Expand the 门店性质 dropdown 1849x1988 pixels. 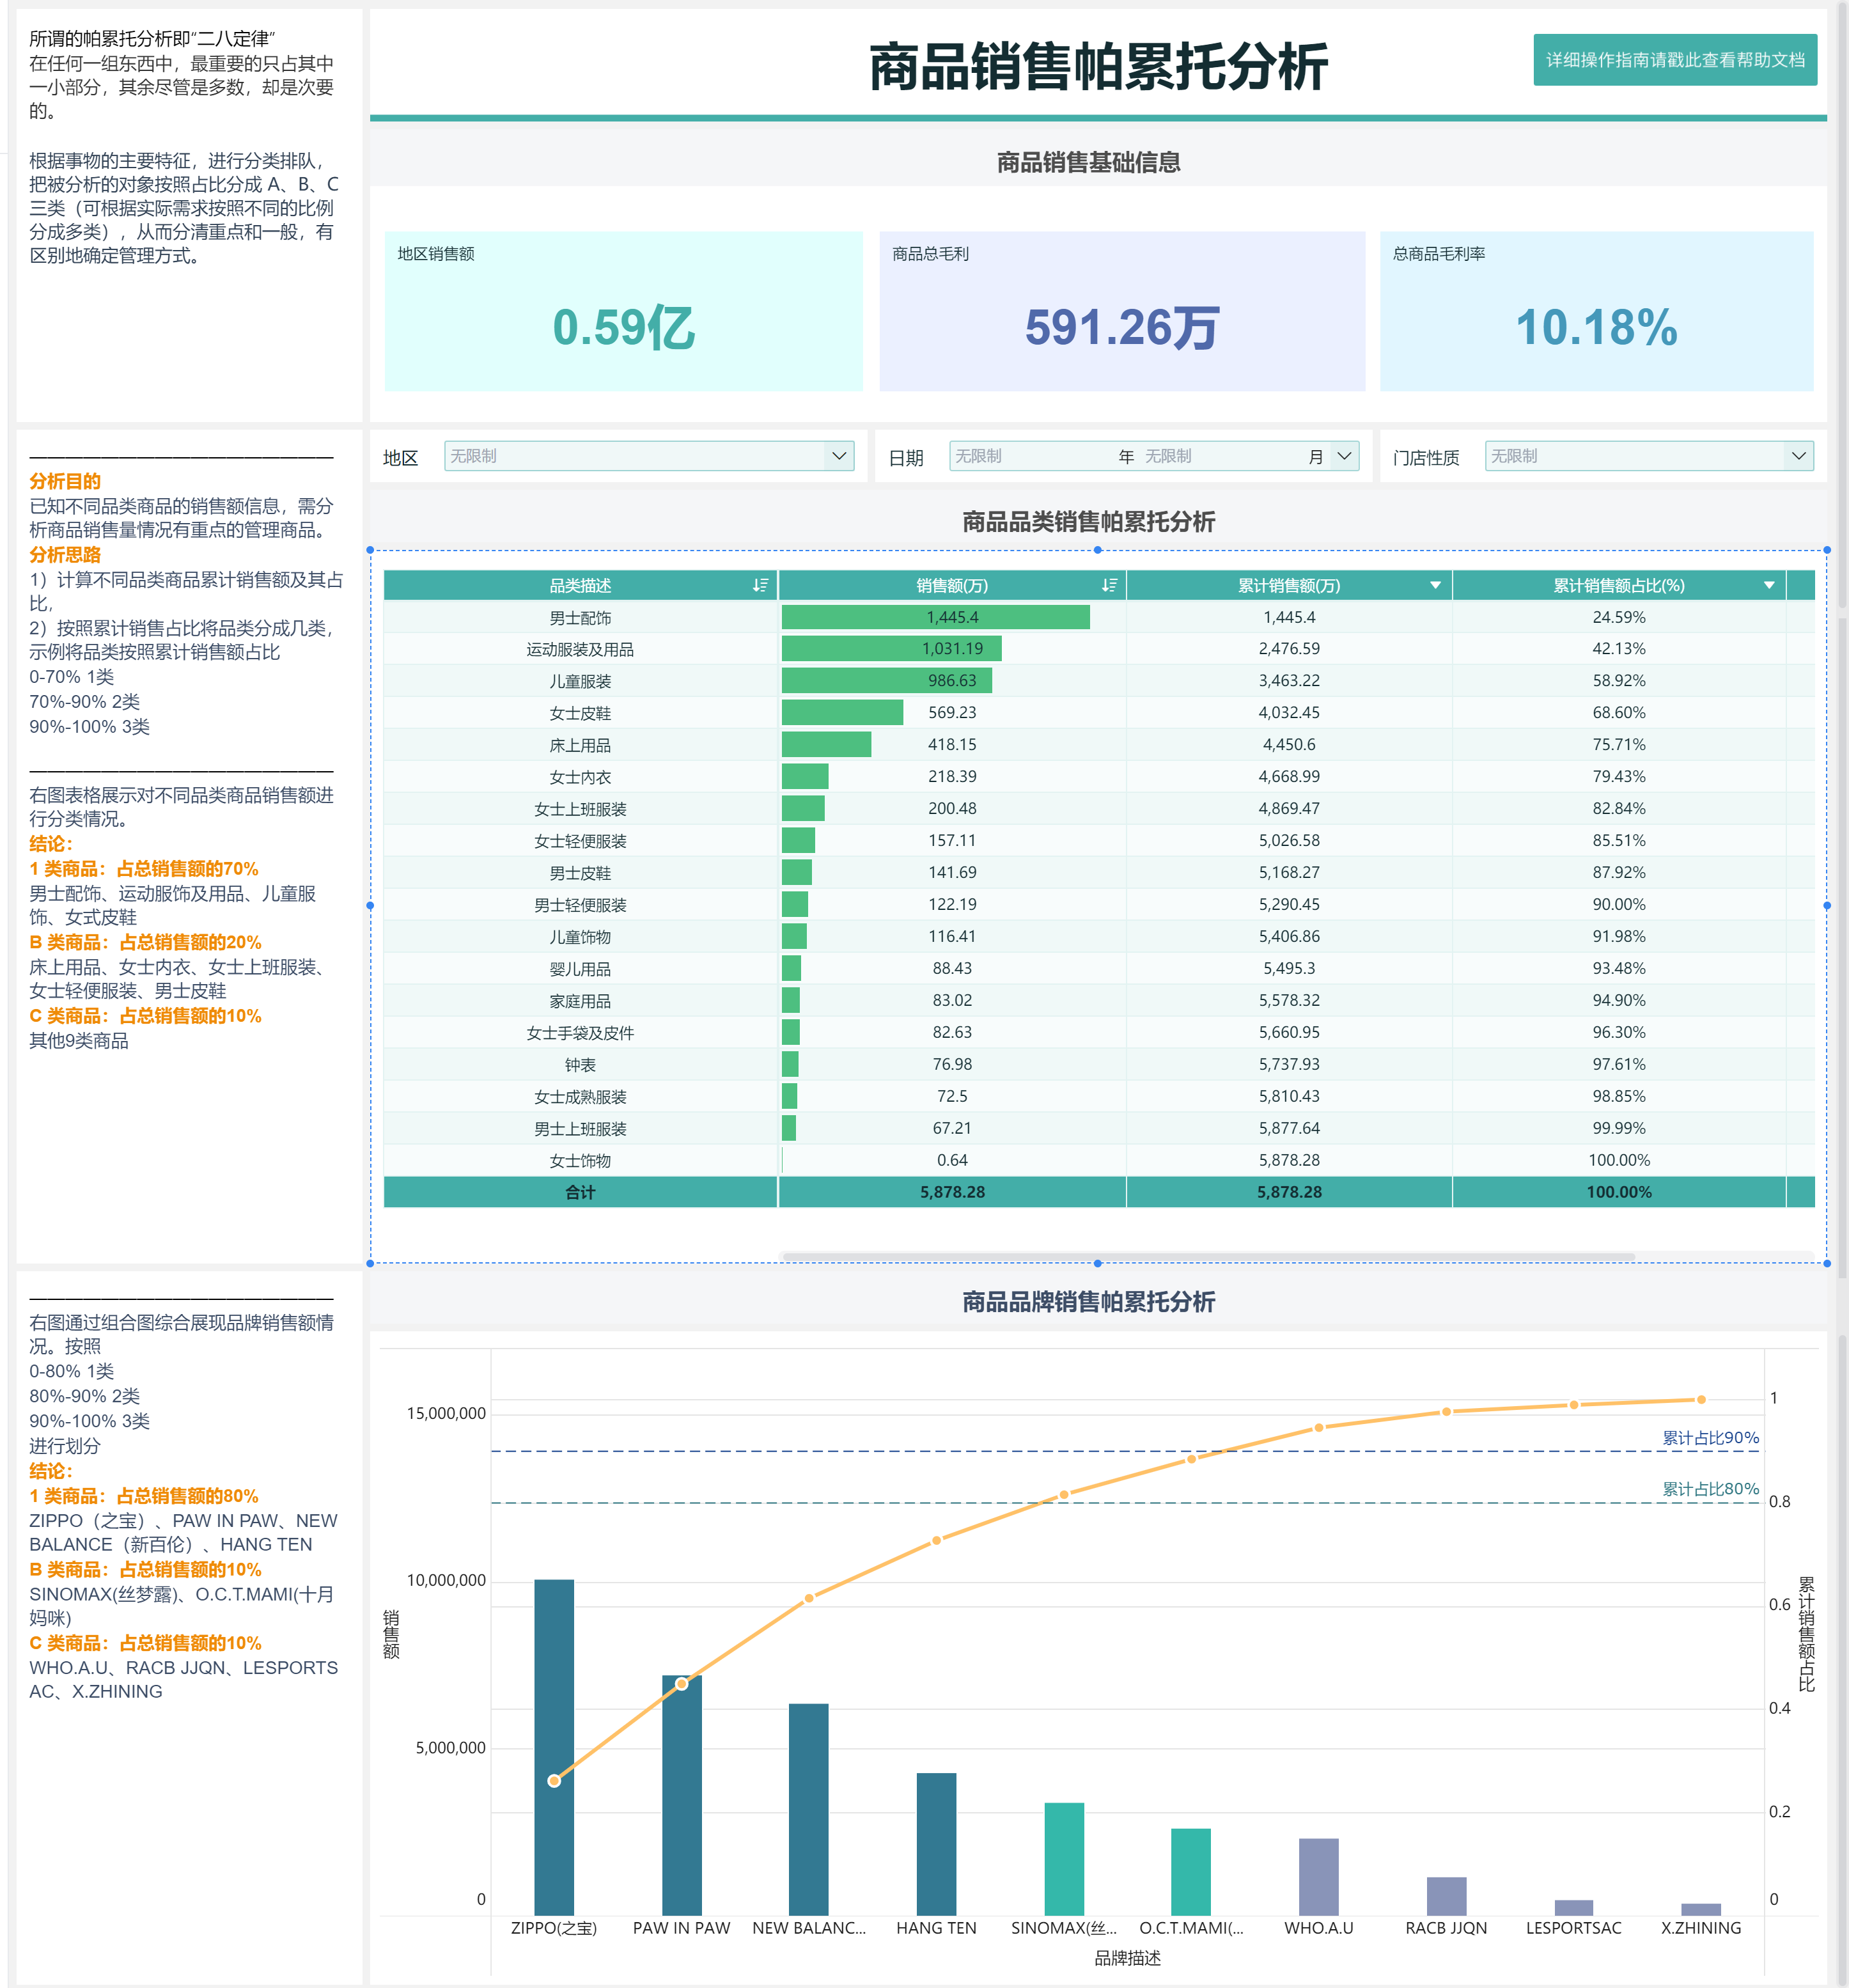[x=1798, y=456]
